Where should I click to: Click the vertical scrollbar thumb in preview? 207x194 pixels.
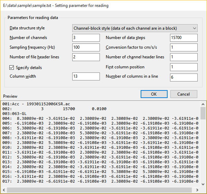point(203,113)
